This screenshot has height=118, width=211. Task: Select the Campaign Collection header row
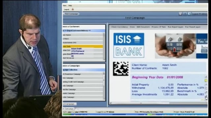click(84, 70)
